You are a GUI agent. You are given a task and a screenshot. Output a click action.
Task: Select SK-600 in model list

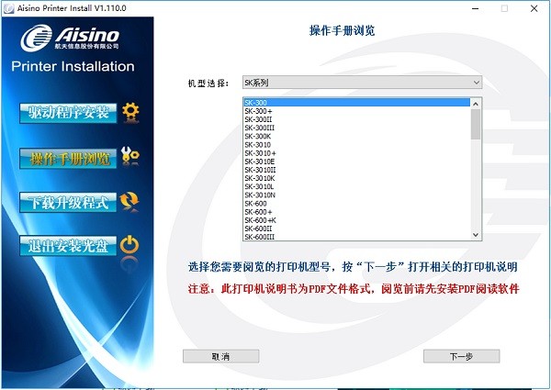click(x=356, y=204)
